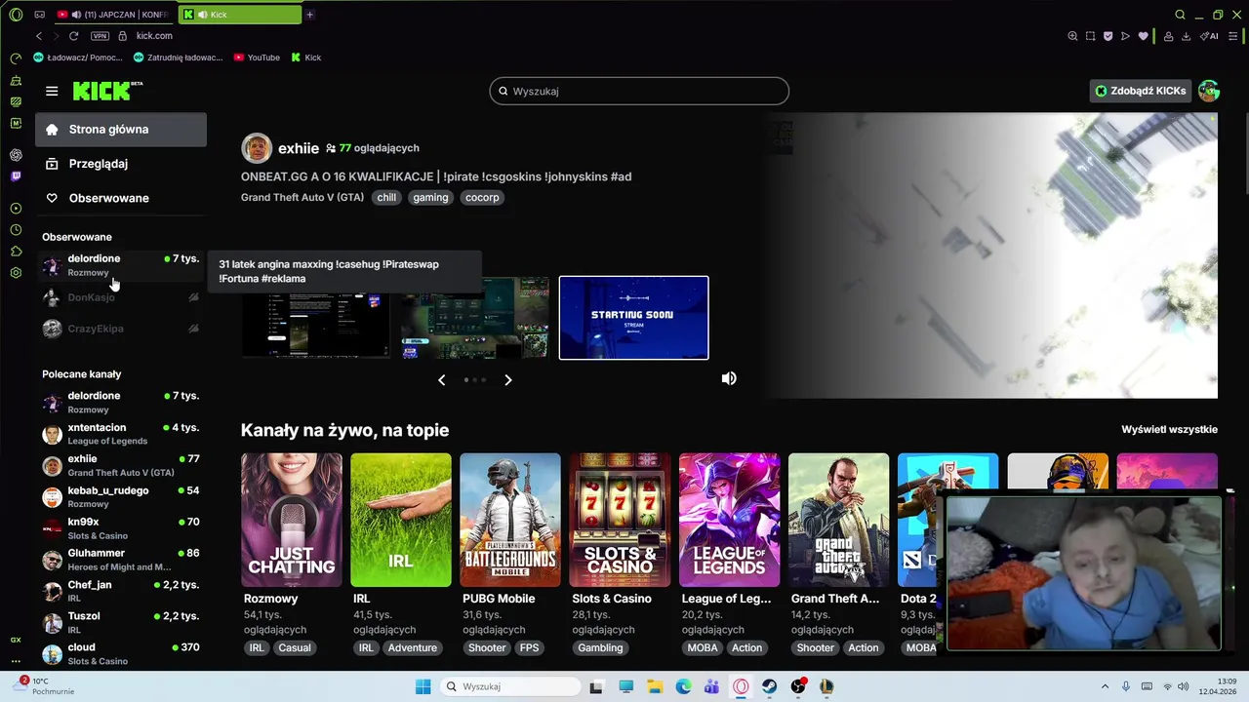Open the Kick bookmark
This screenshot has height=702, width=1249.
[305, 58]
